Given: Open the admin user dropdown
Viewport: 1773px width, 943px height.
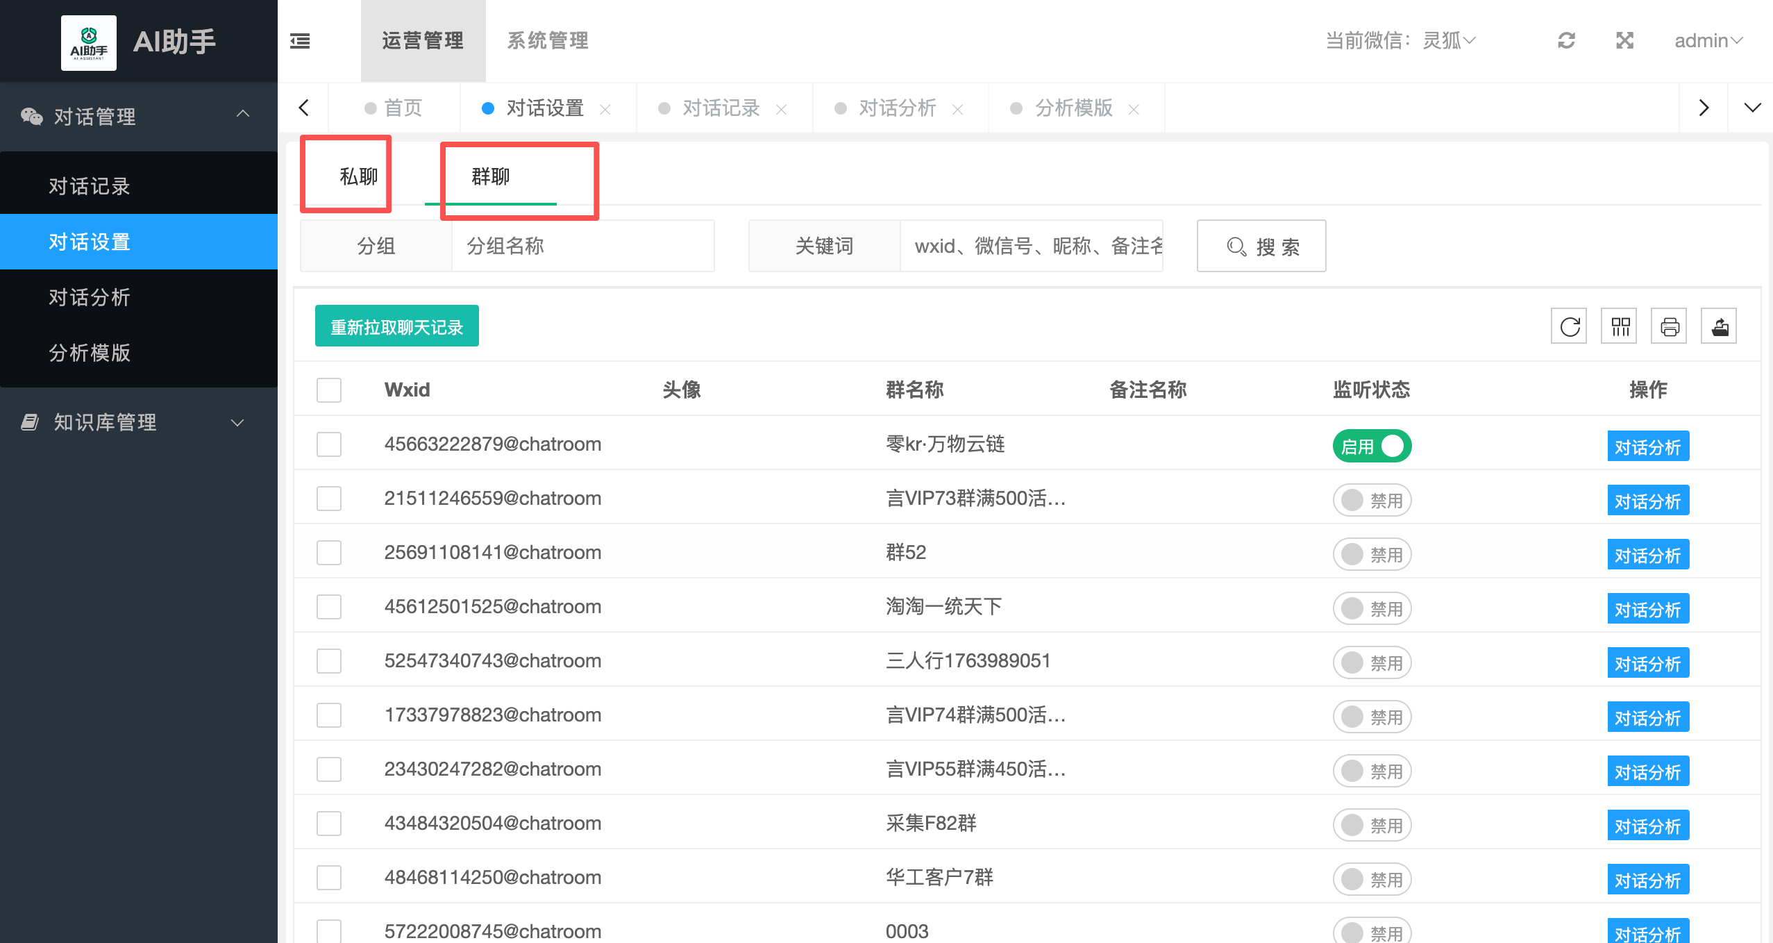Looking at the screenshot, I should [x=1708, y=41].
